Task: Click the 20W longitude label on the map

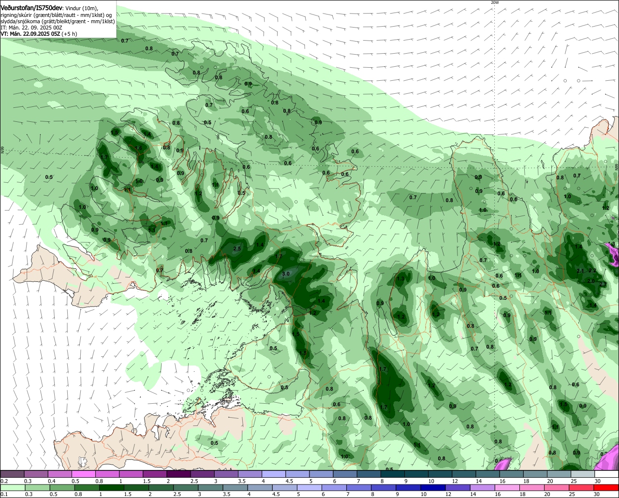Action: click(x=494, y=2)
